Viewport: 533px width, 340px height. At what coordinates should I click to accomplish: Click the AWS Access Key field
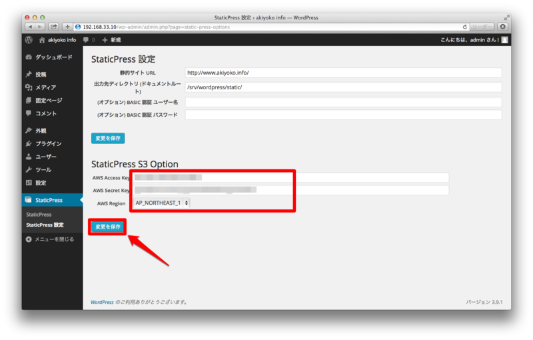(x=290, y=177)
